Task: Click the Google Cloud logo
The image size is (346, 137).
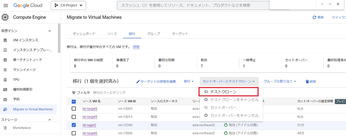Action: coord(28,5)
